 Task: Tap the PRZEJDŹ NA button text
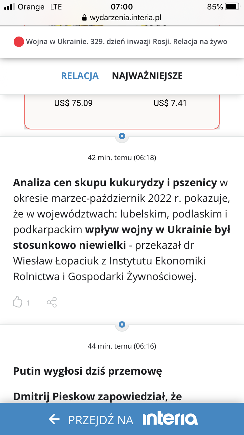pyautogui.click(x=101, y=420)
